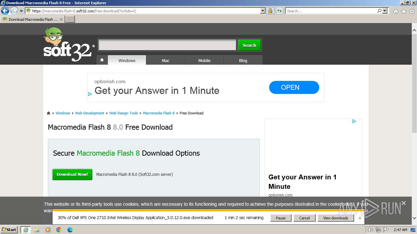
Task: Click the Download Now! button
Action: pos(72,175)
